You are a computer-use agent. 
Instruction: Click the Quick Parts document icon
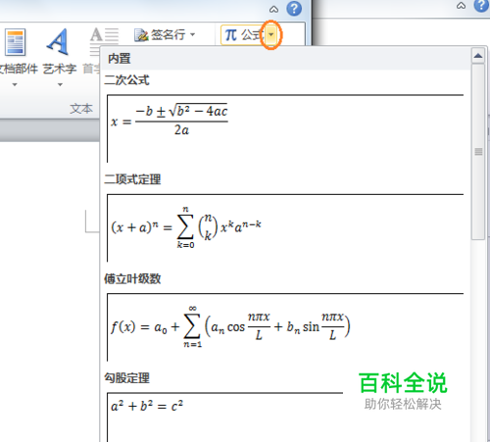coord(15,42)
